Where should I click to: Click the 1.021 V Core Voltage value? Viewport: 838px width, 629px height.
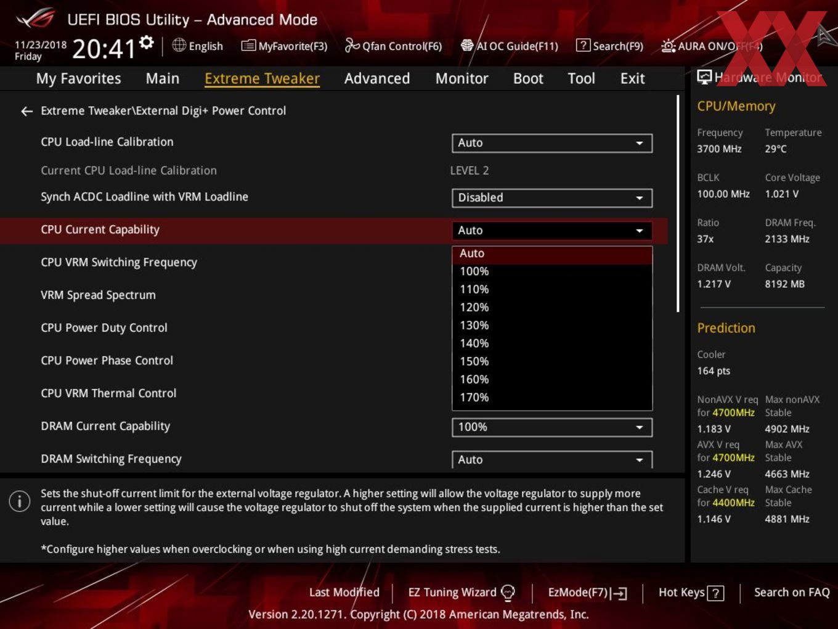(781, 194)
